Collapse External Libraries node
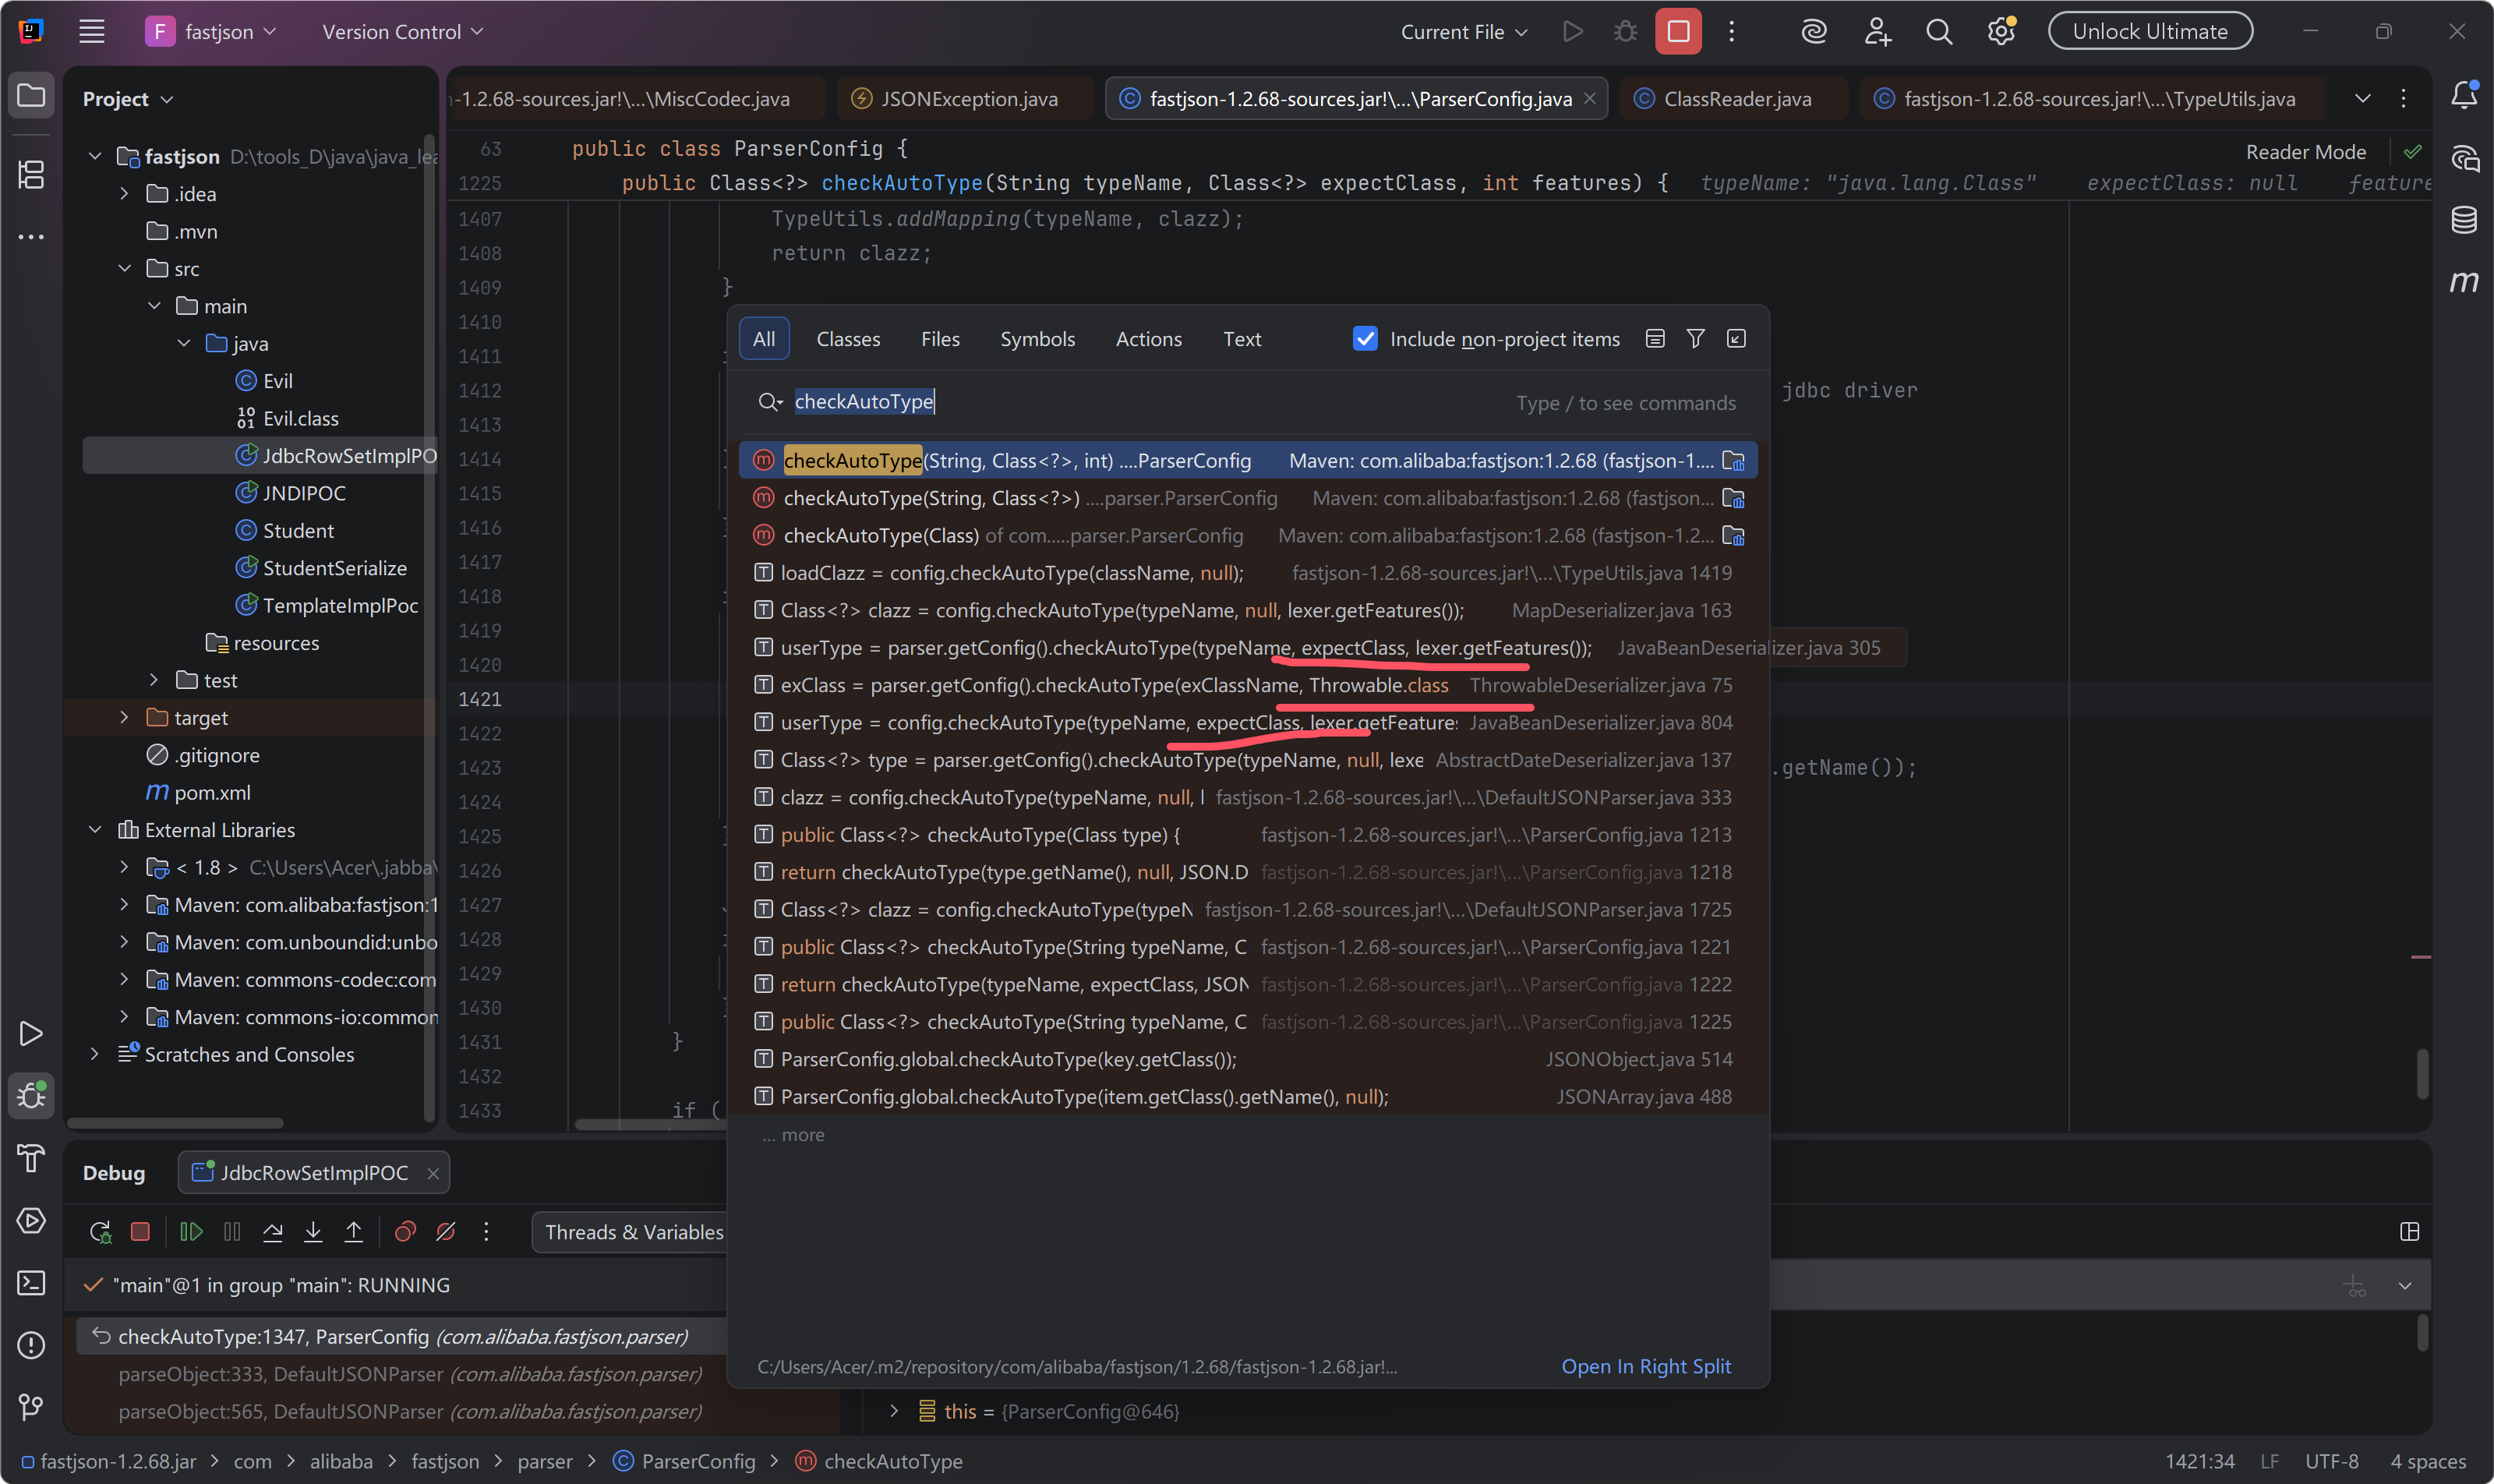 [95, 830]
